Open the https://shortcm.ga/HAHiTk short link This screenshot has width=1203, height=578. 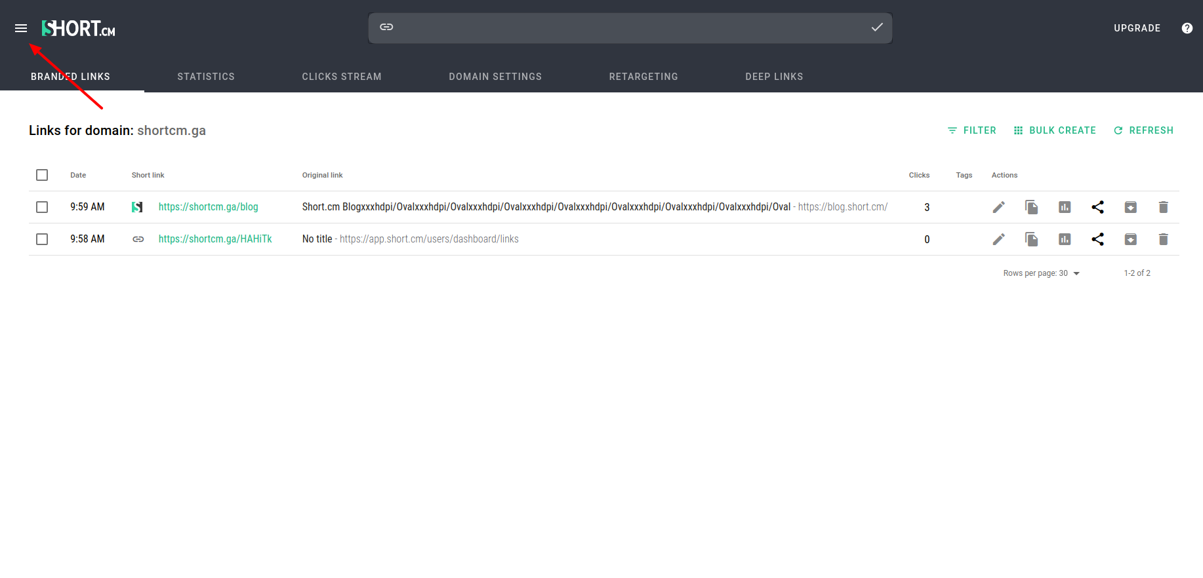tap(215, 239)
